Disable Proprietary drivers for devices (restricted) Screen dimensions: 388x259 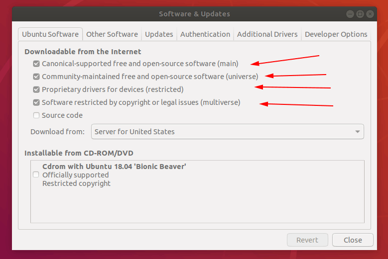tap(36, 89)
